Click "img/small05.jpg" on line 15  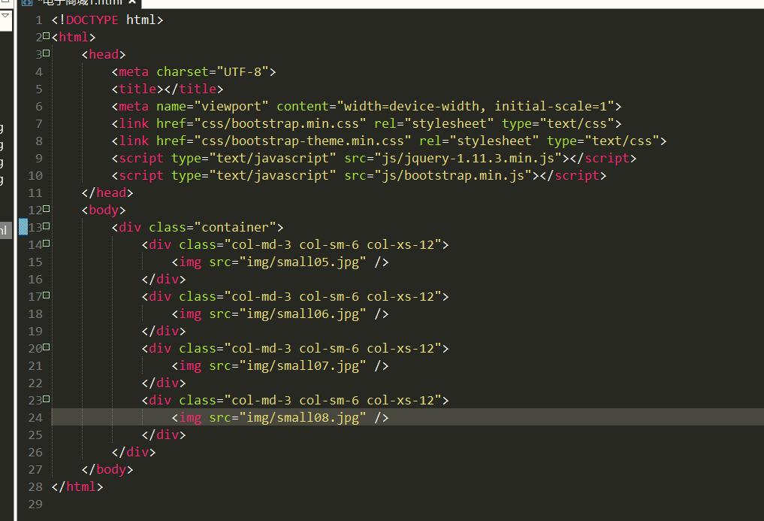[x=303, y=262]
